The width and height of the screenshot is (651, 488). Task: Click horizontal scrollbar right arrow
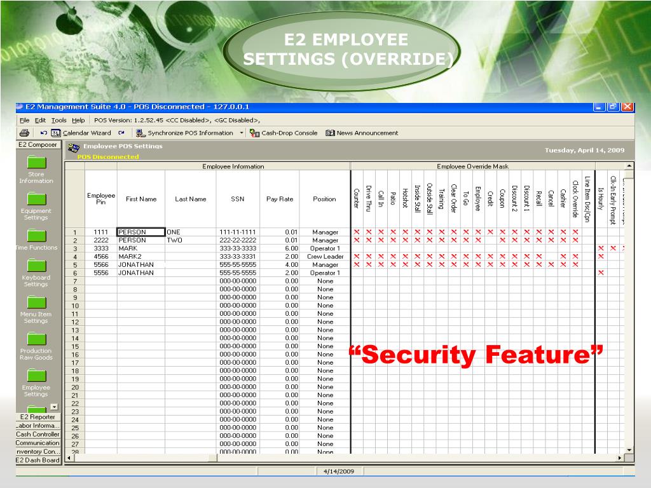620,458
